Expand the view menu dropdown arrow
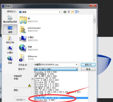 click(79, 12)
